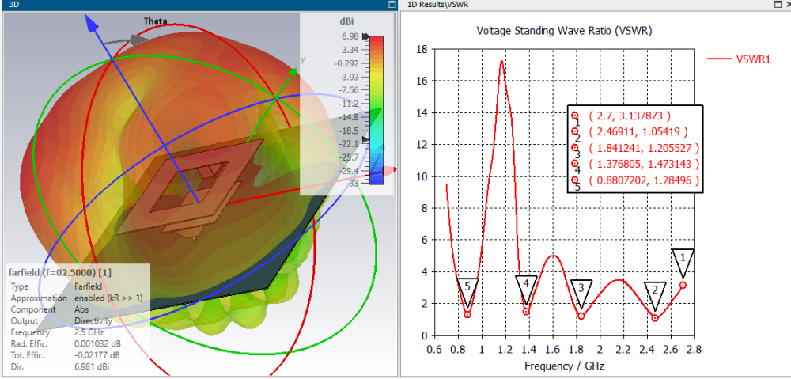Select curve marker 3 triangle label
This screenshot has height=379, width=791.
(x=581, y=294)
